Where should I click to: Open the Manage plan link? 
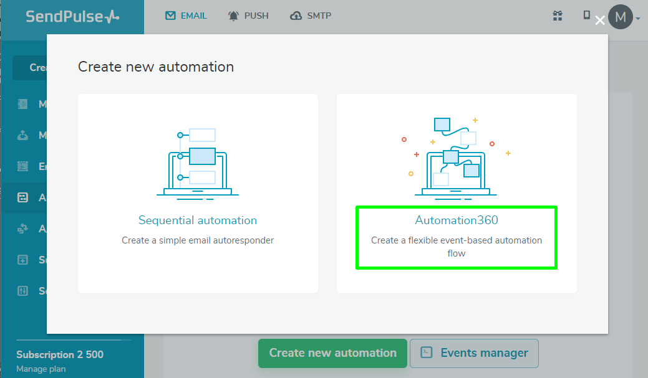coord(41,369)
